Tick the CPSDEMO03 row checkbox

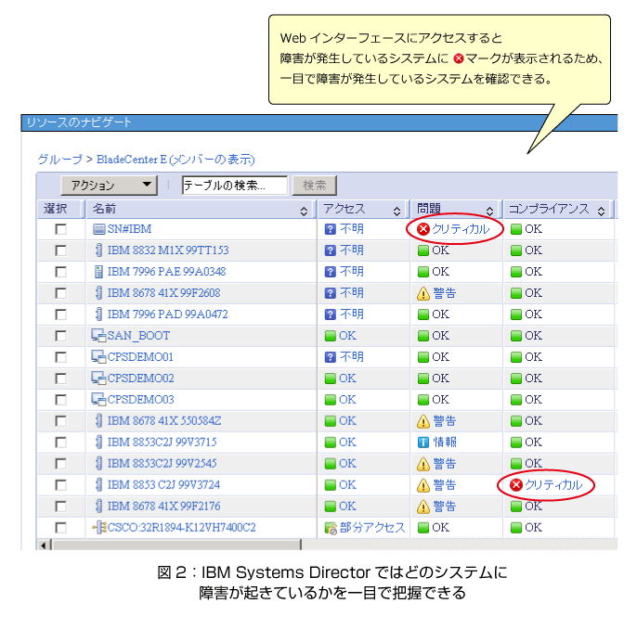click(61, 399)
